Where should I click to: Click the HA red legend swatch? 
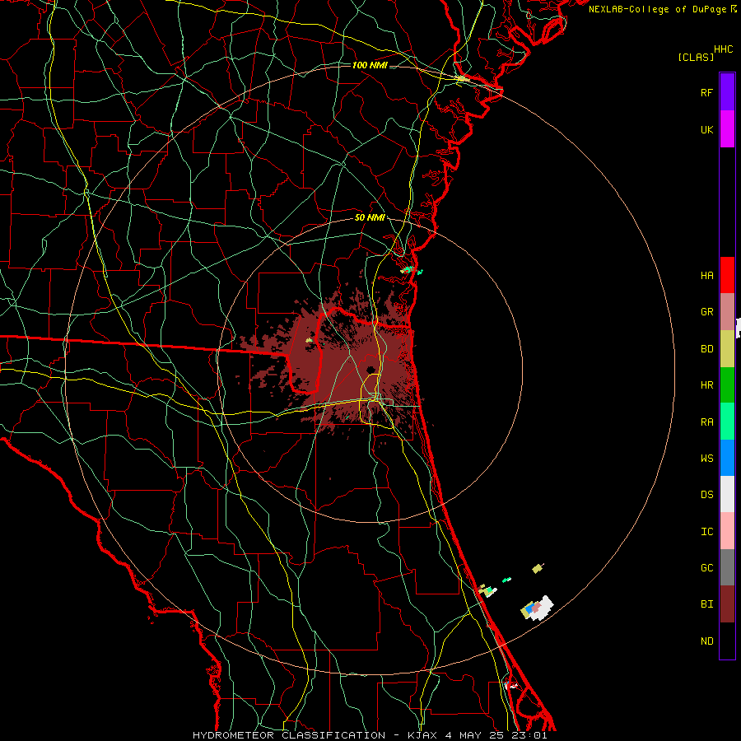pos(727,275)
